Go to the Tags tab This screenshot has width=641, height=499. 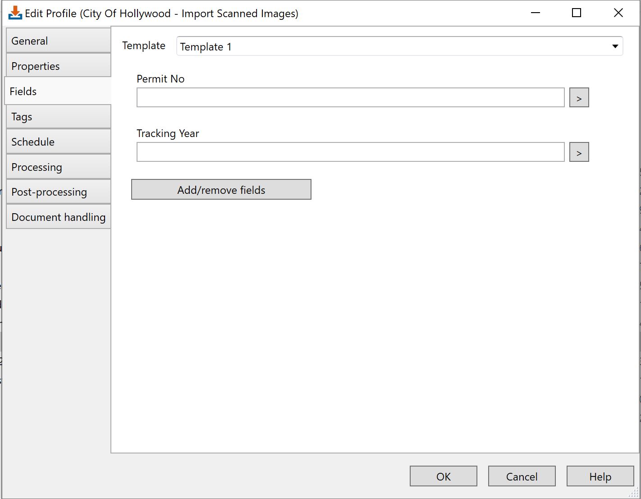[x=58, y=117]
